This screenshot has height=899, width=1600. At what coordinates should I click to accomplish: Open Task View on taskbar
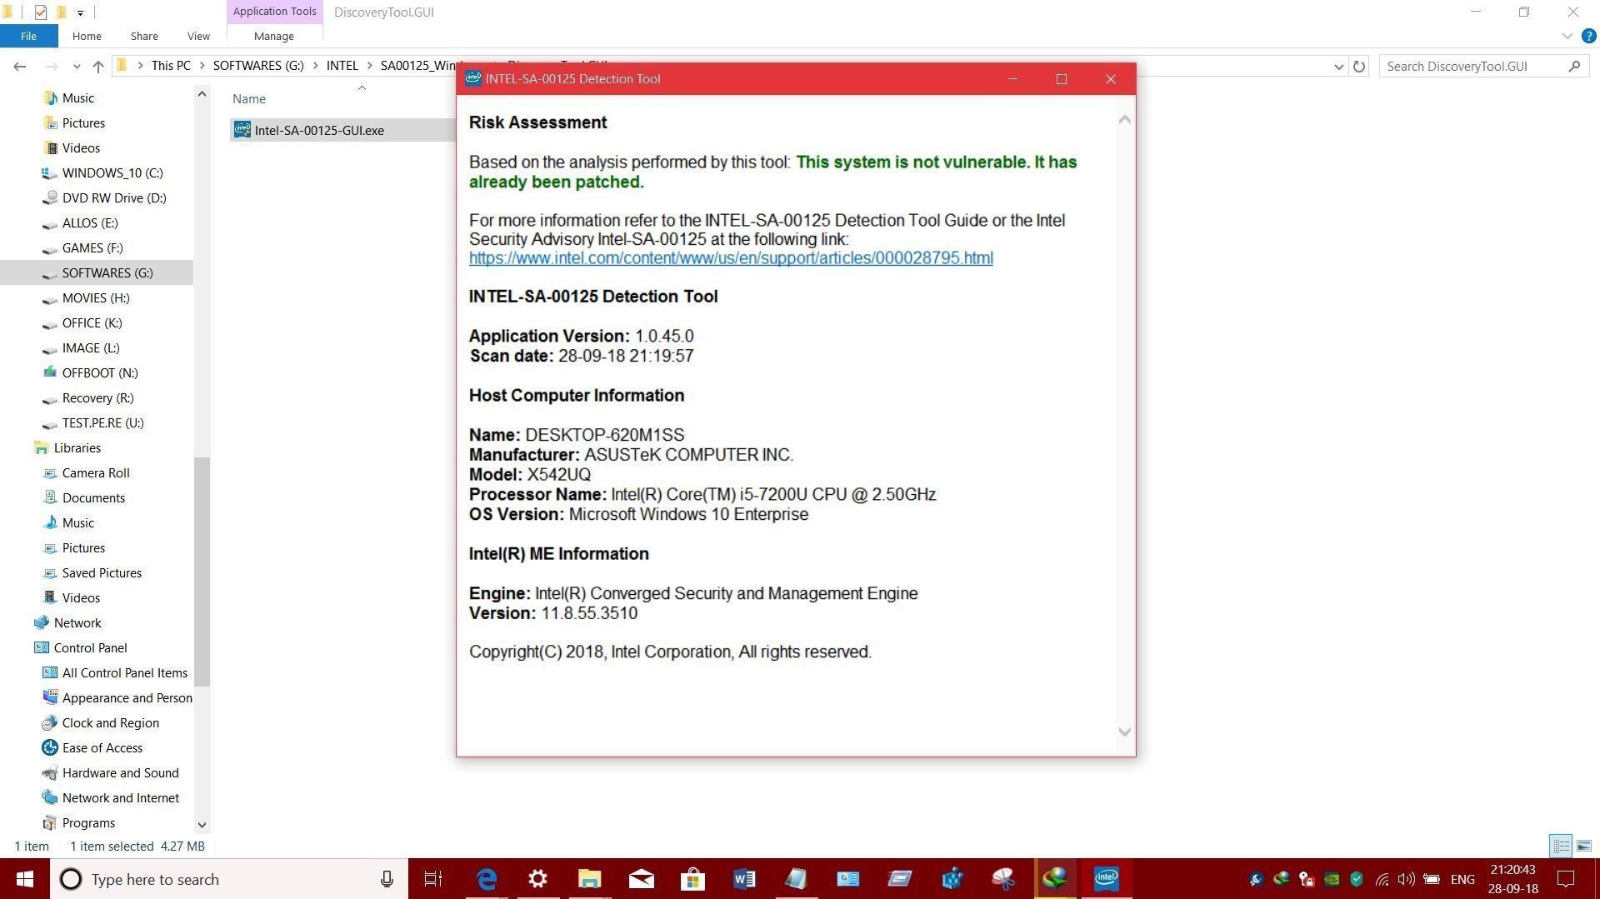point(433,879)
